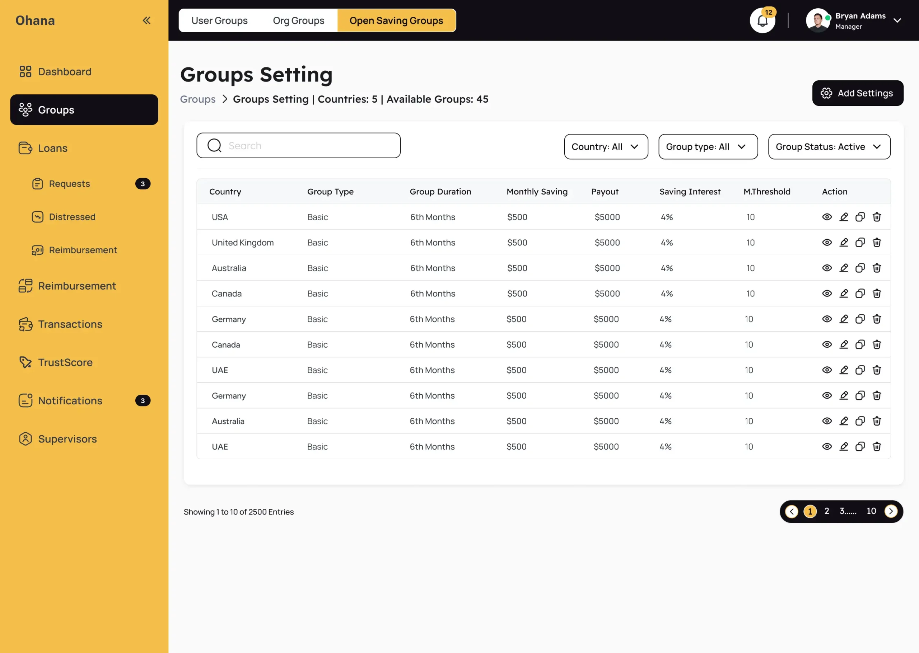
Task: Show the UAE group details with eye icon
Action: pyautogui.click(x=827, y=370)
